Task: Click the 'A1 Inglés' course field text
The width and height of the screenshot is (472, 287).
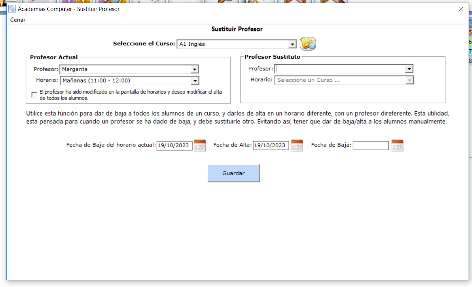Action: [x=192, y=44]
